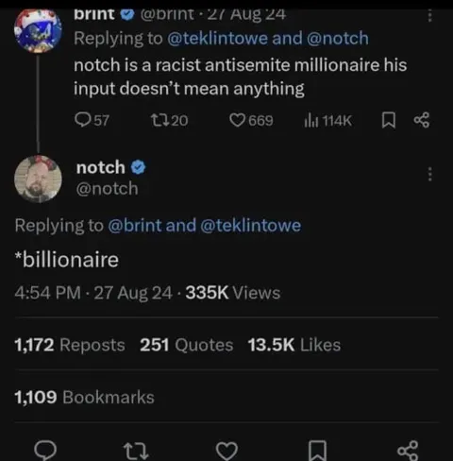Open more options menu on notch's tweet
The width and height of the screenshot is (453, 461).
point(429,174)
